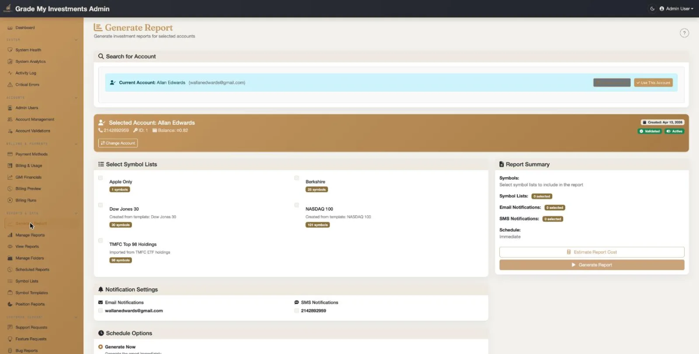Open the Billing & Usage page

tap(42, 165)
